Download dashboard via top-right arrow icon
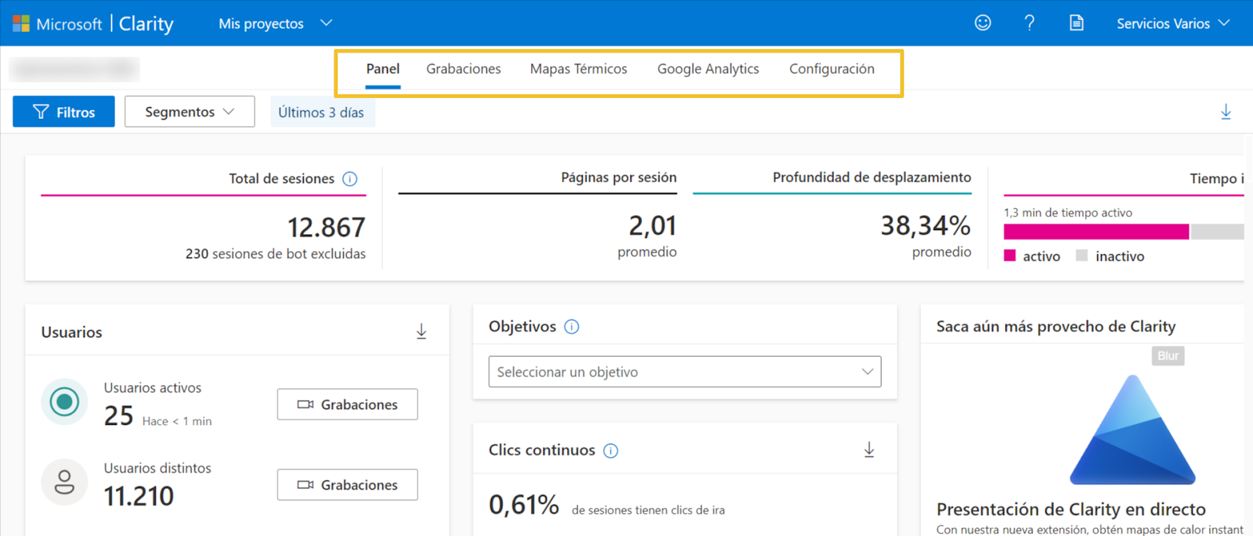Screen dimensions: 1253x536 (x=1226, y=112)
